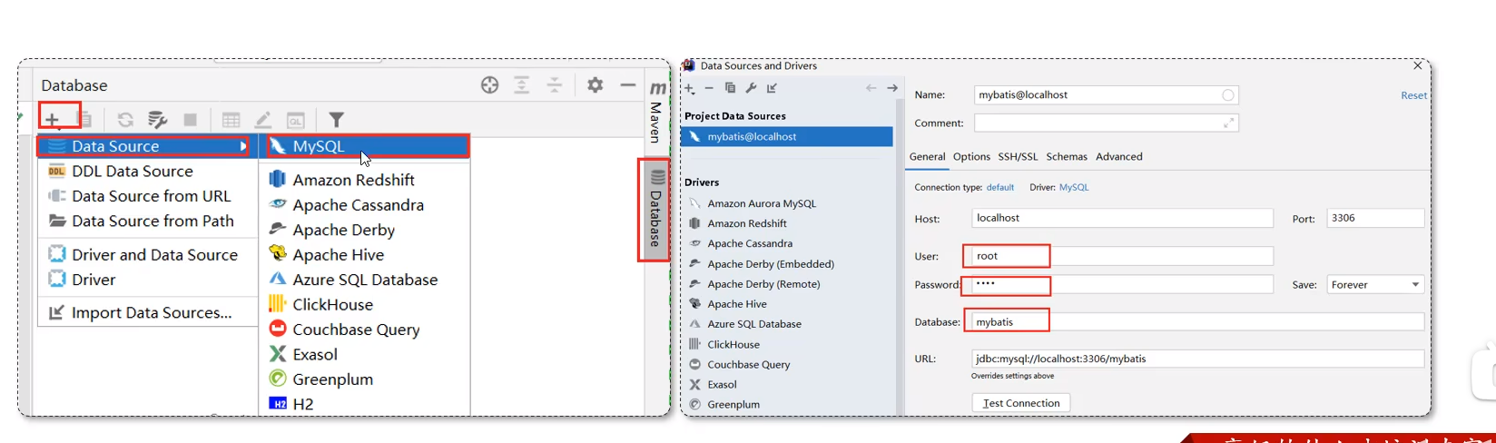This screenshot has width=1496, height=443.
Task: Click the filter funnel icon in Database toolbar
Action: [336, 120]
